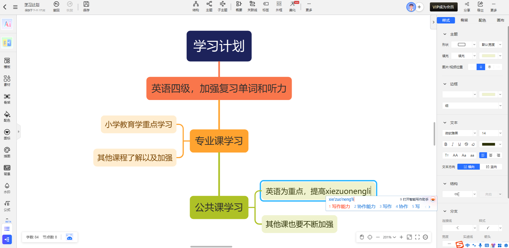Click the VIP成为会员 button

click(443, 7)
